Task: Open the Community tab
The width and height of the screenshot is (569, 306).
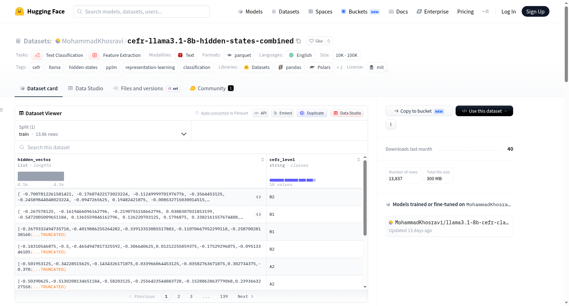Action: point(212,88)
